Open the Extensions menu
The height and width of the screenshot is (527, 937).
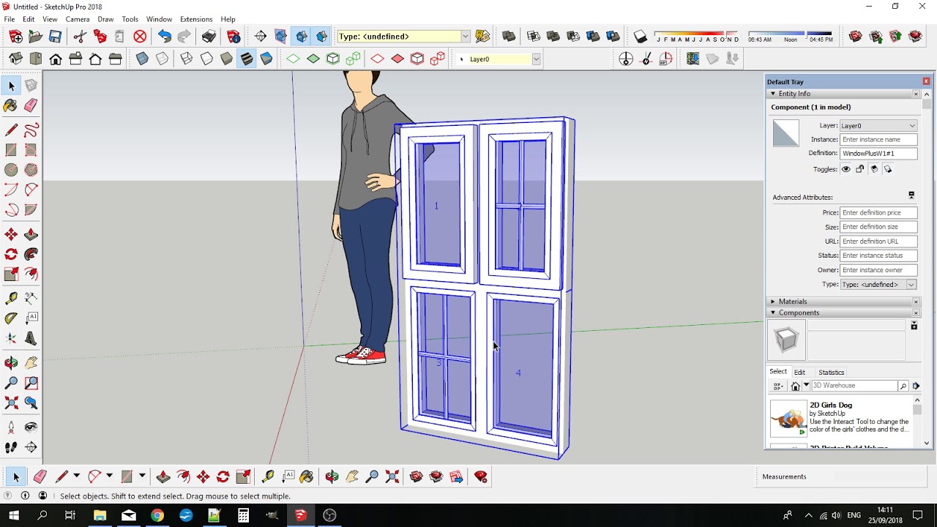tap(196, 19)
